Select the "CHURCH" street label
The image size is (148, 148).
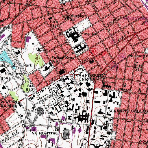coord(114,21)
